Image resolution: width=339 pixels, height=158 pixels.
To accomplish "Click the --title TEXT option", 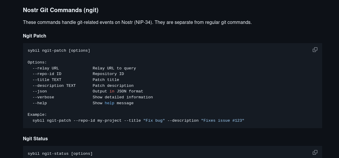I will pos(47,80).
